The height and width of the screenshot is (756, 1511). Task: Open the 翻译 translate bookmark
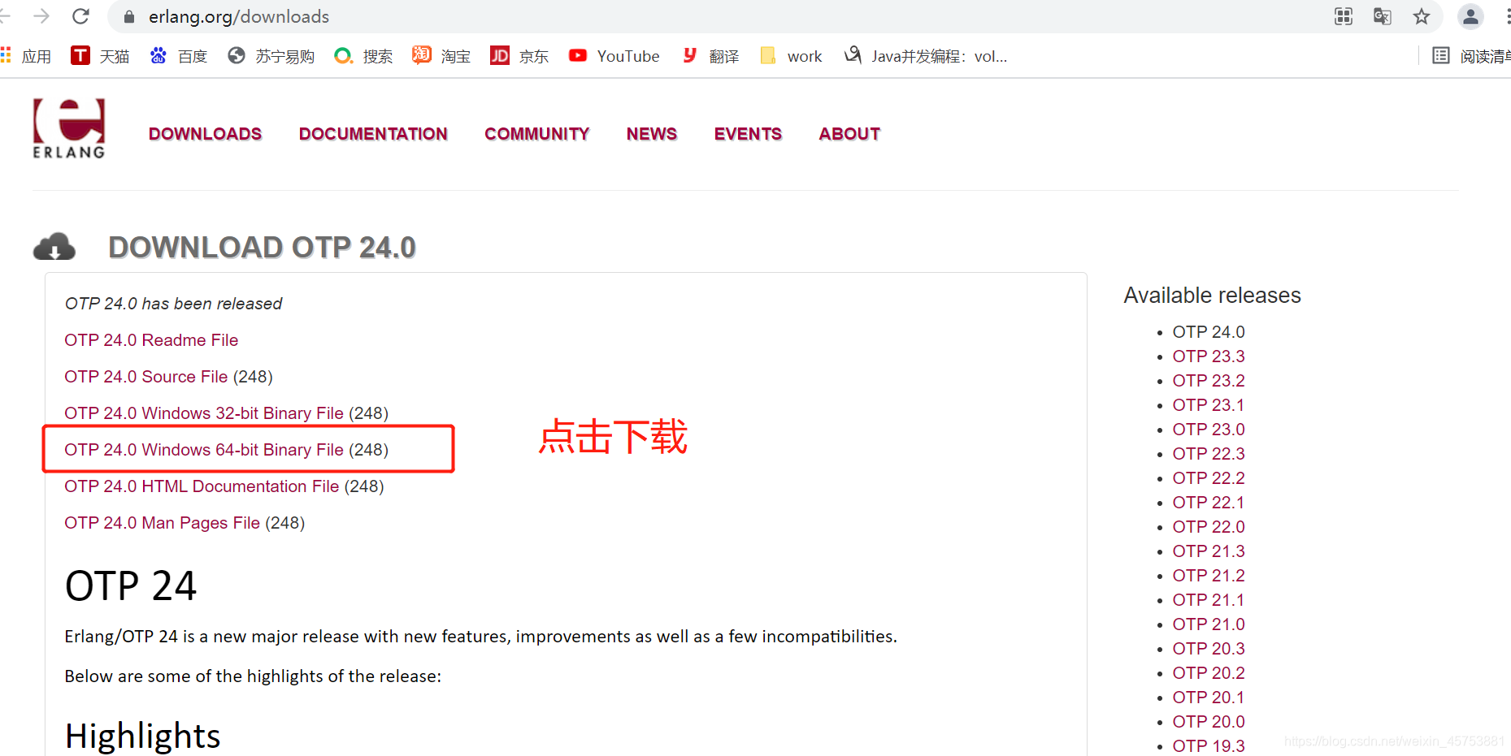(710, 56)
